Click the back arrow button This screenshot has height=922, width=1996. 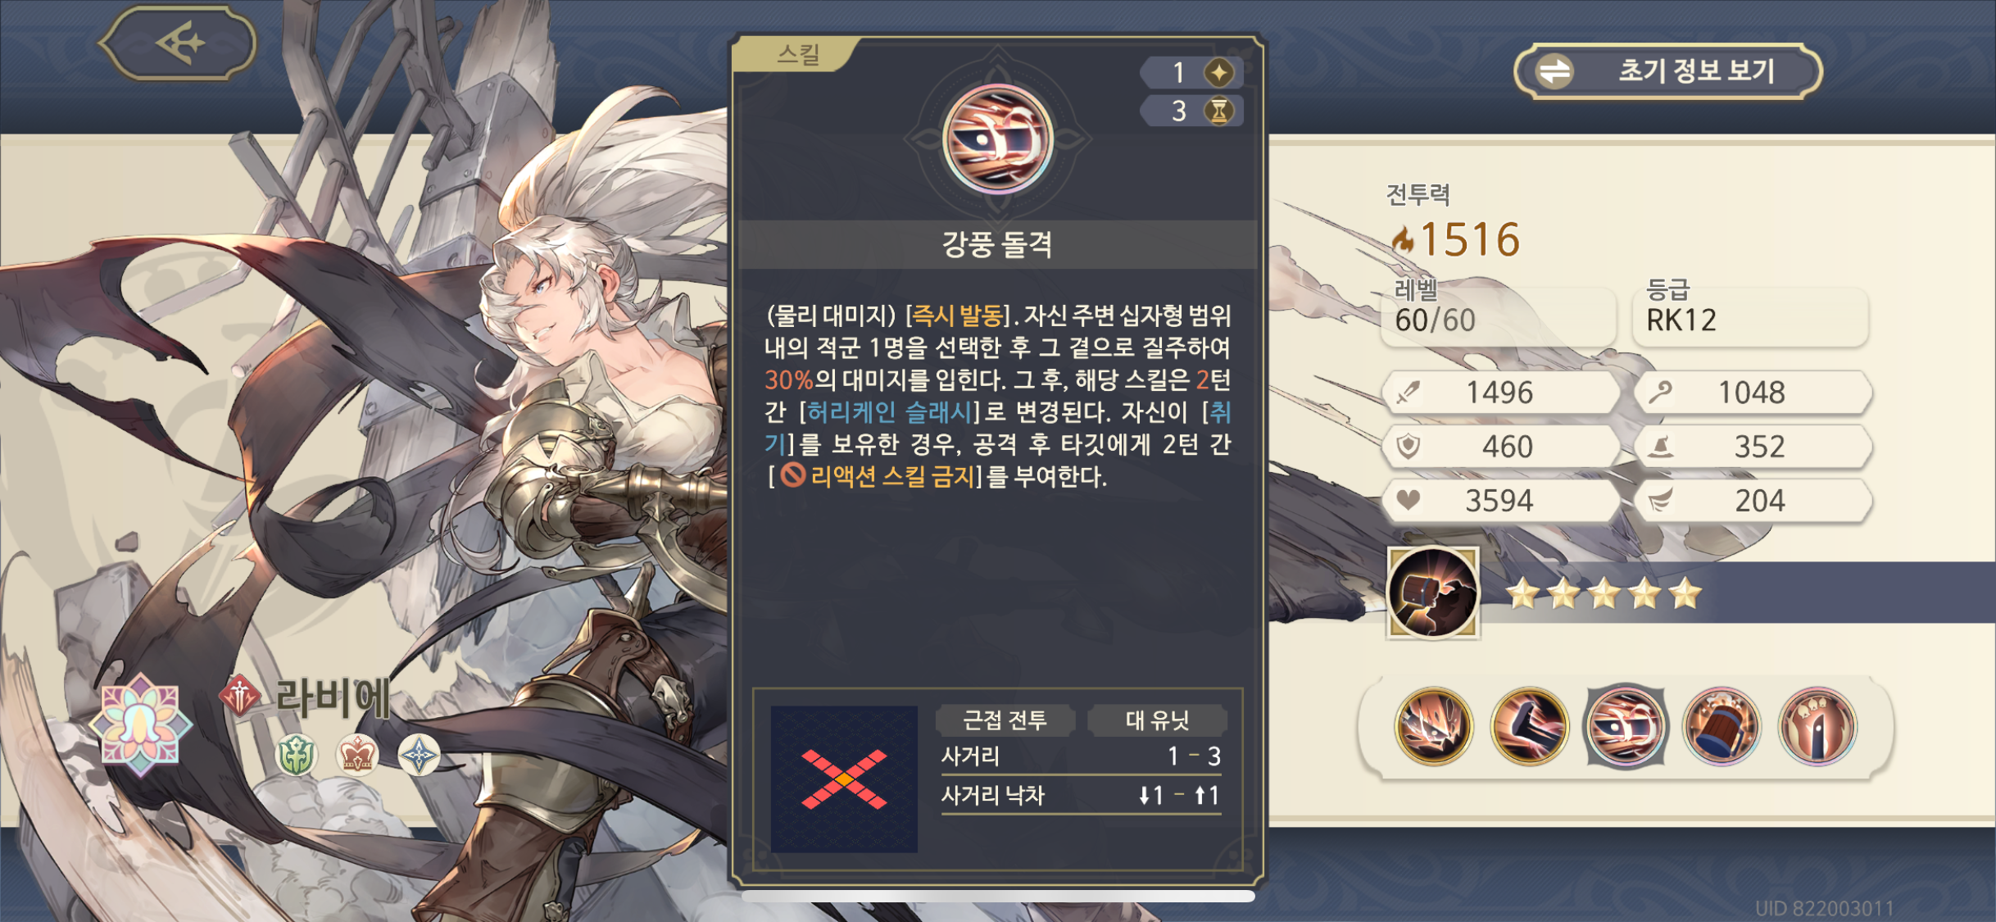(178, 43)
